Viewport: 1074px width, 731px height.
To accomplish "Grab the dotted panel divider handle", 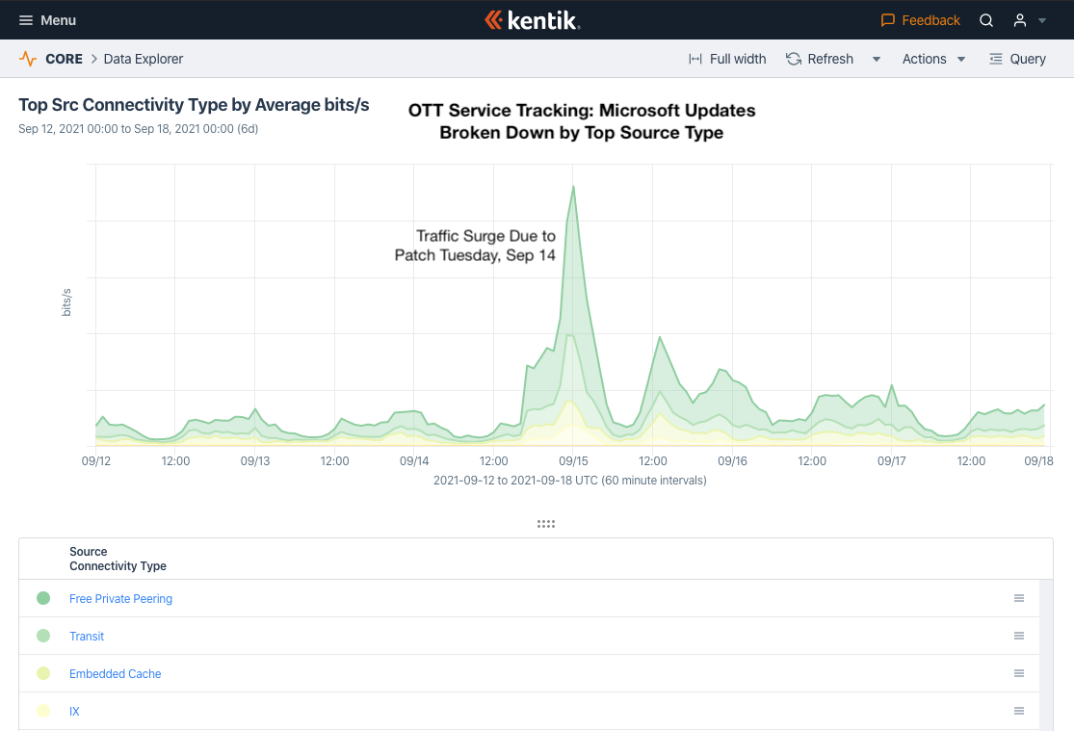I will pyautogui.click(x=546, y=524).
